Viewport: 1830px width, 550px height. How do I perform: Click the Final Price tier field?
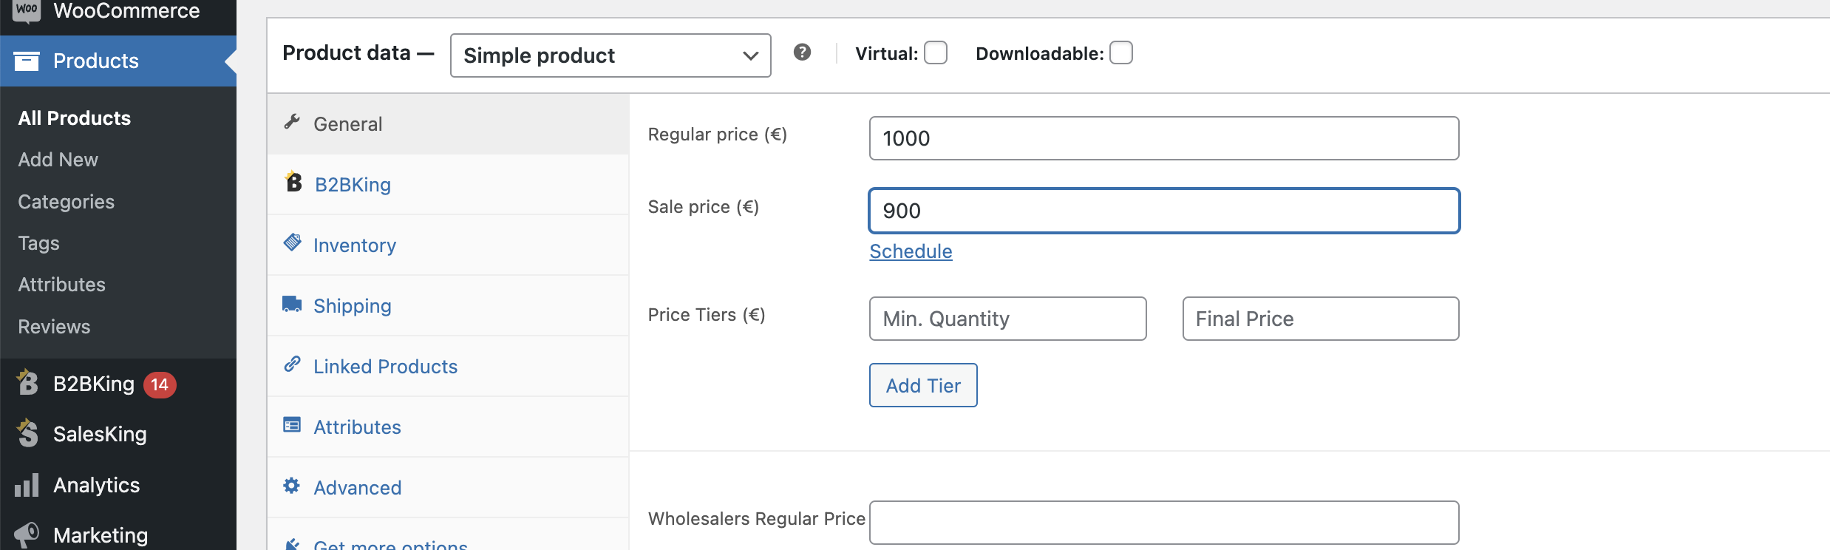pos(1321,319)
